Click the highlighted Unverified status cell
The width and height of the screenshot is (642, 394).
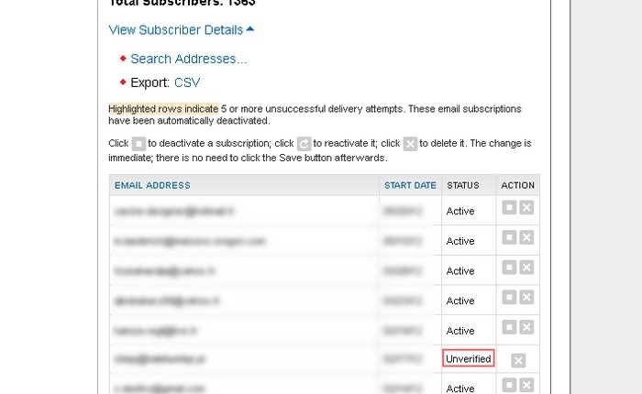pos(469,358)
